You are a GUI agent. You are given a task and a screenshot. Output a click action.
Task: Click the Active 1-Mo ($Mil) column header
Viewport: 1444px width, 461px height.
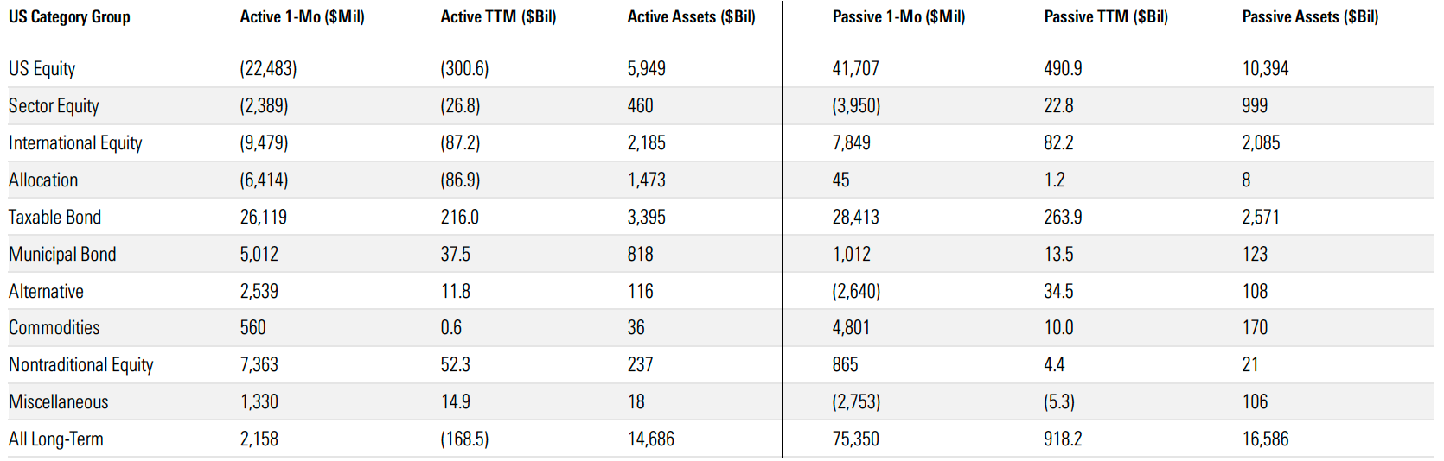[302, 17]
